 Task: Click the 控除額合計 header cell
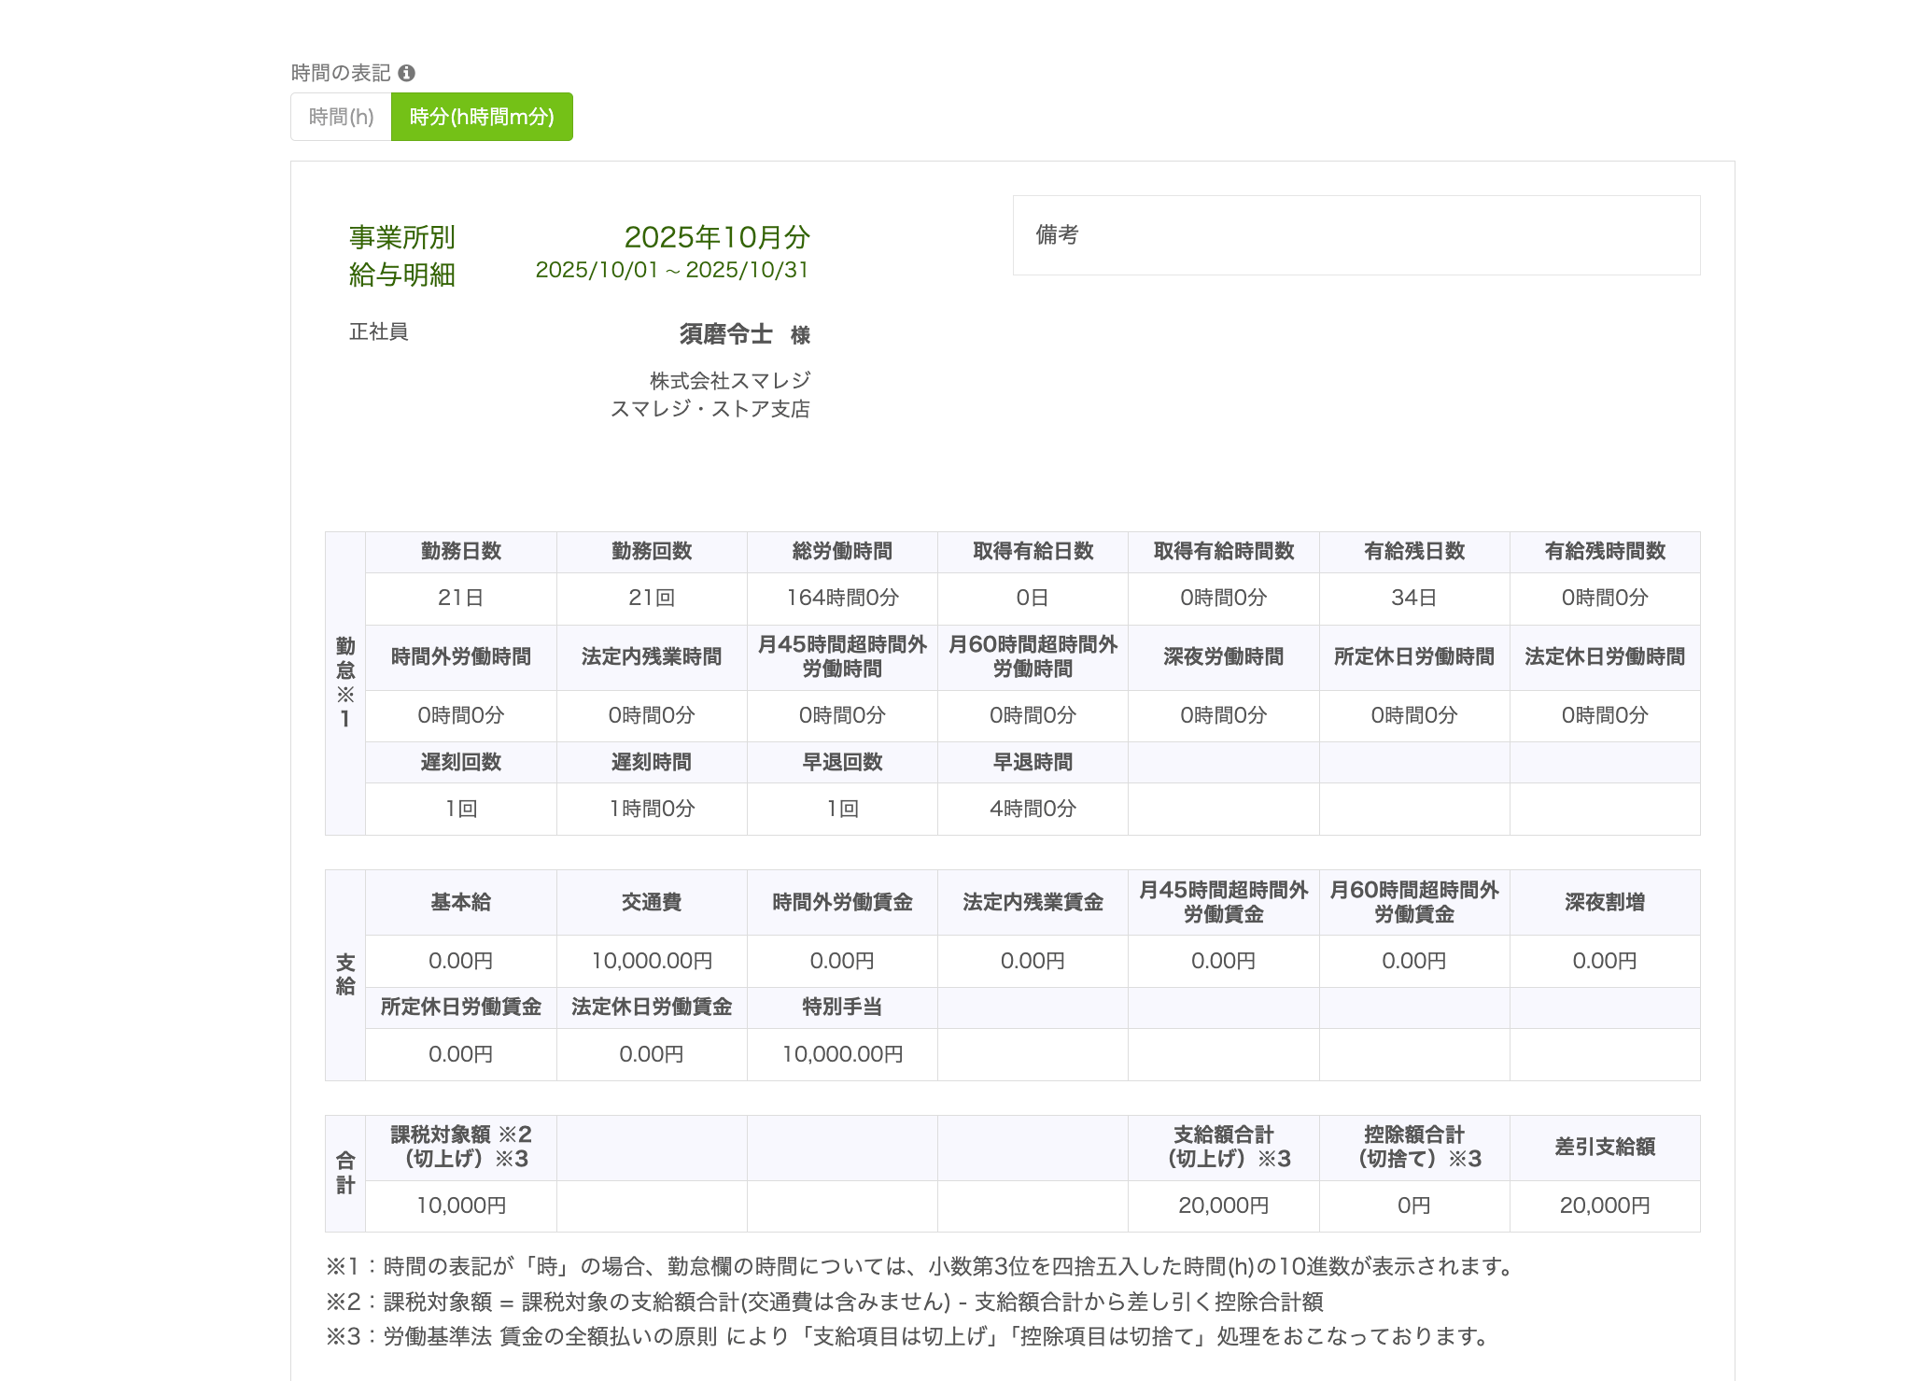pos(1413,1148)
